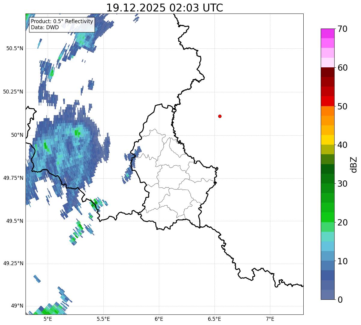Click the colorbar value 70
361x325 pixels.
point(342,29)
